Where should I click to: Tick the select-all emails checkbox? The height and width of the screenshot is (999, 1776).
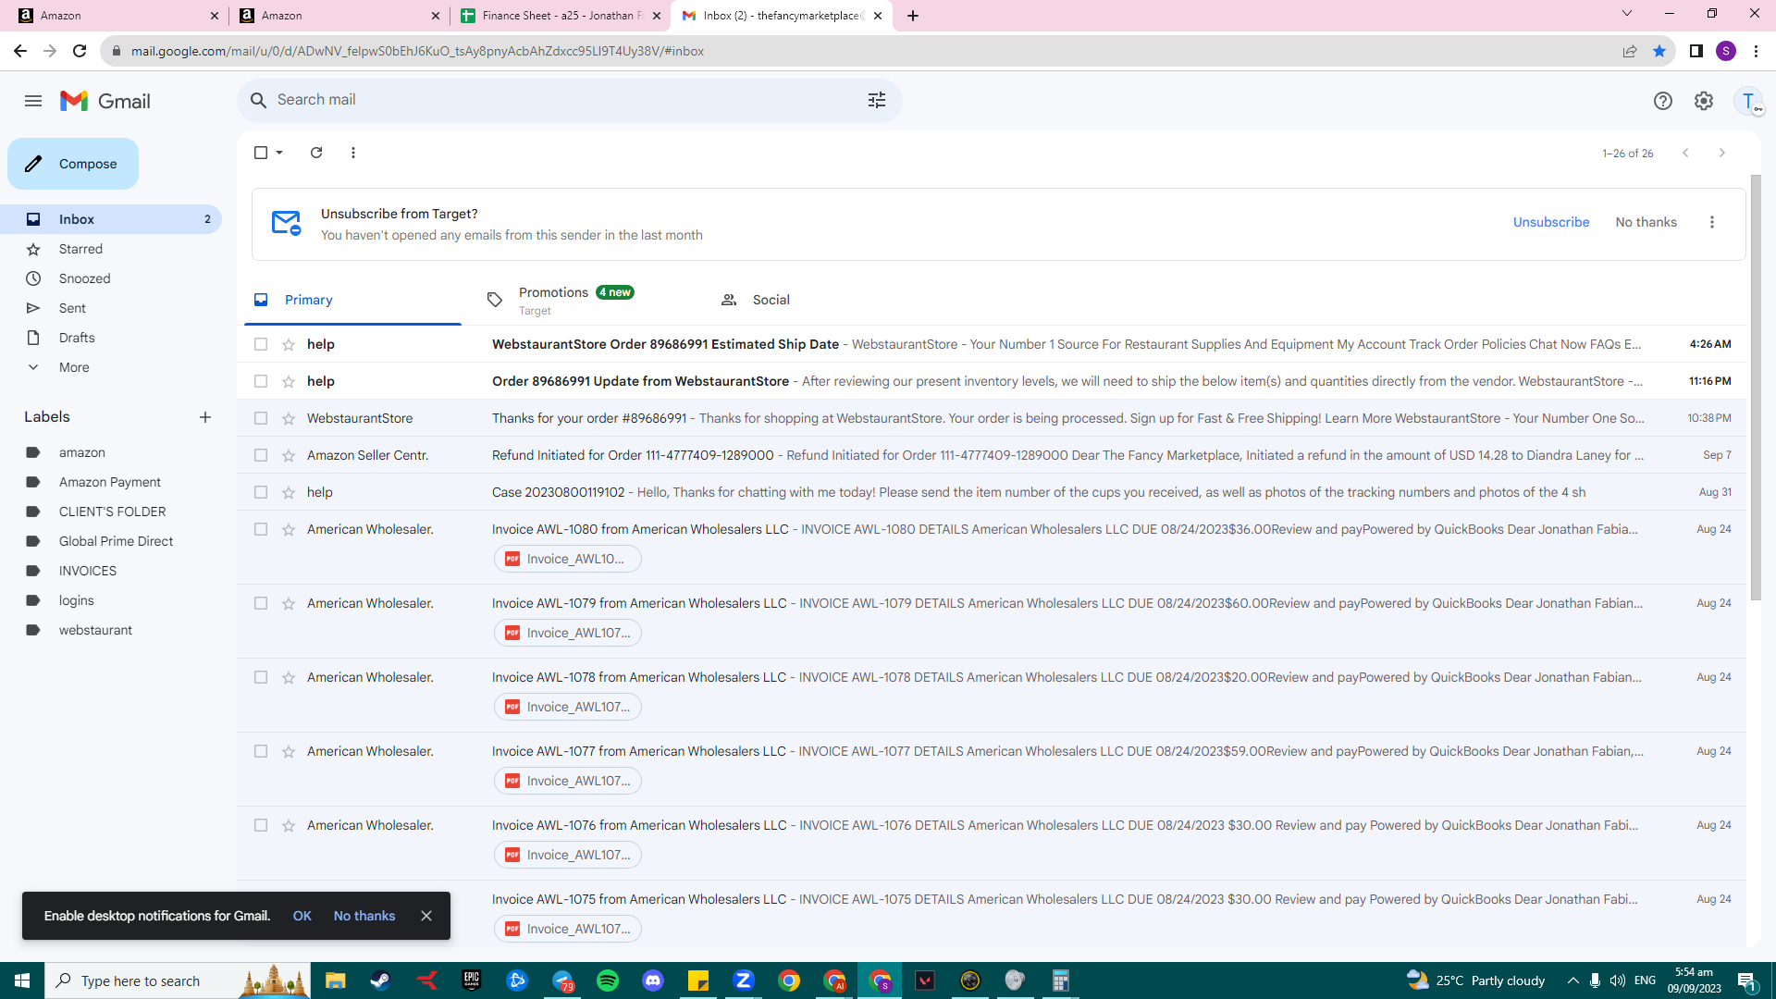pyautogui.click(x=261, y=153)
